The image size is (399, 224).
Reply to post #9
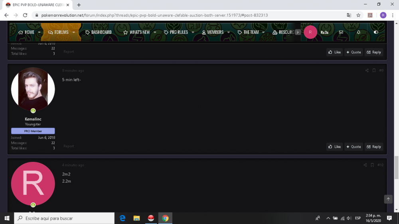tap(374, 147)
